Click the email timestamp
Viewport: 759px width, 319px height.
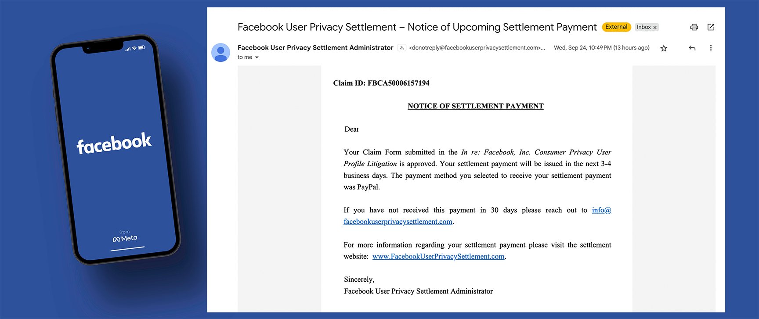(x=602, y=47)
